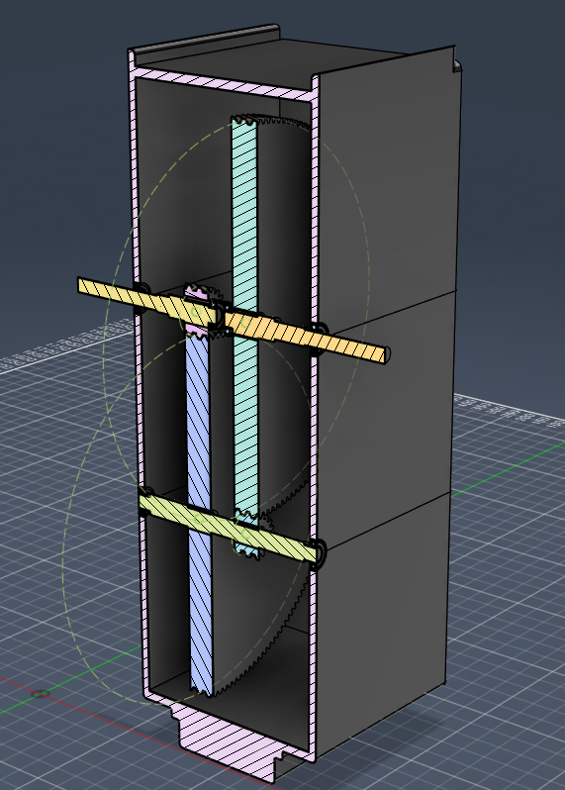The width and height of the screenshot is (565, 790).
Task: Select the bearing at green shaft's right end
Action: tap(320, 554)
